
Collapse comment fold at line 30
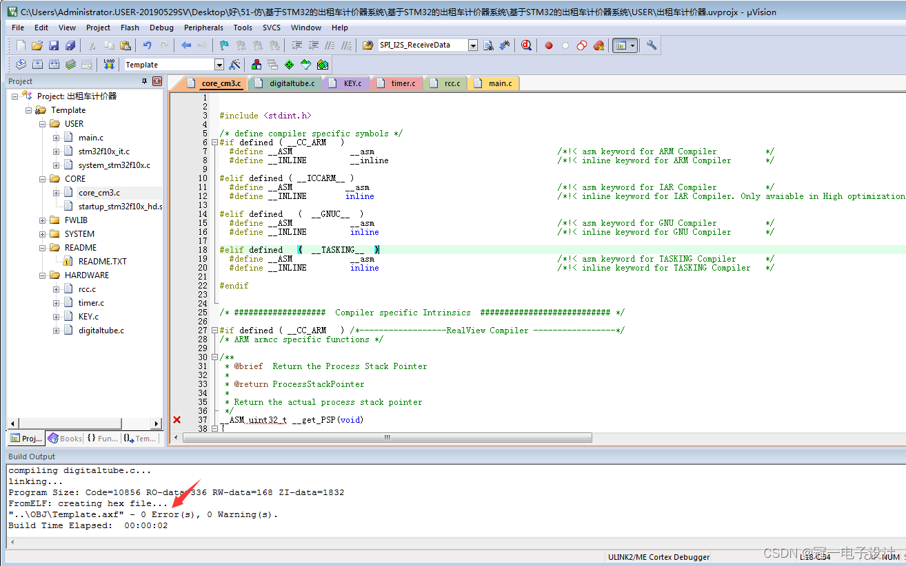click(x=214, y=357)
